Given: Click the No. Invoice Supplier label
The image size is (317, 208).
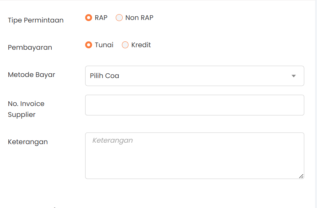Looking at the screenshot, I should (26, 109).
